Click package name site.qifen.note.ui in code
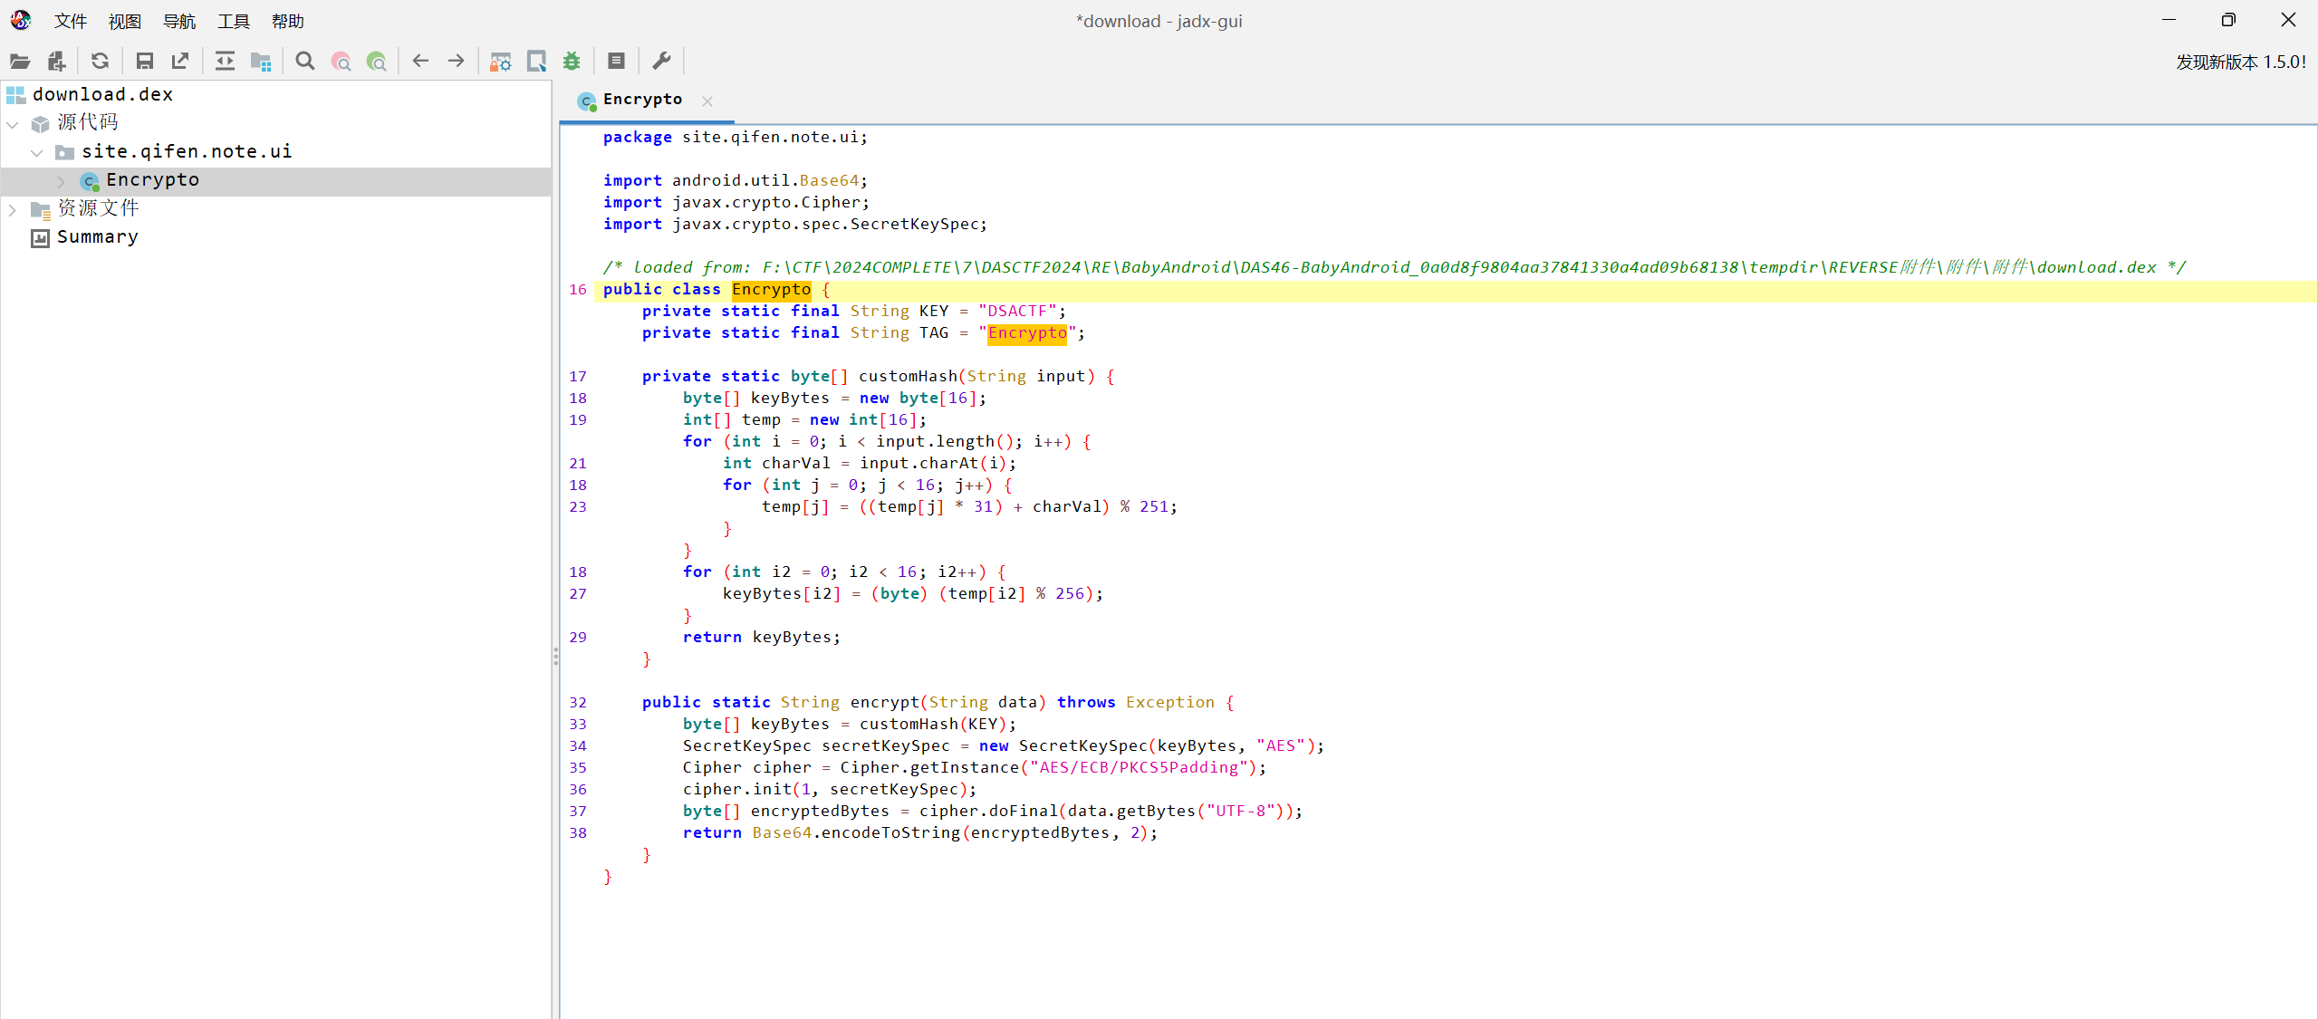Image resolution: width=2318 pixels, height=1019 pixels. (x=770, y=138)
